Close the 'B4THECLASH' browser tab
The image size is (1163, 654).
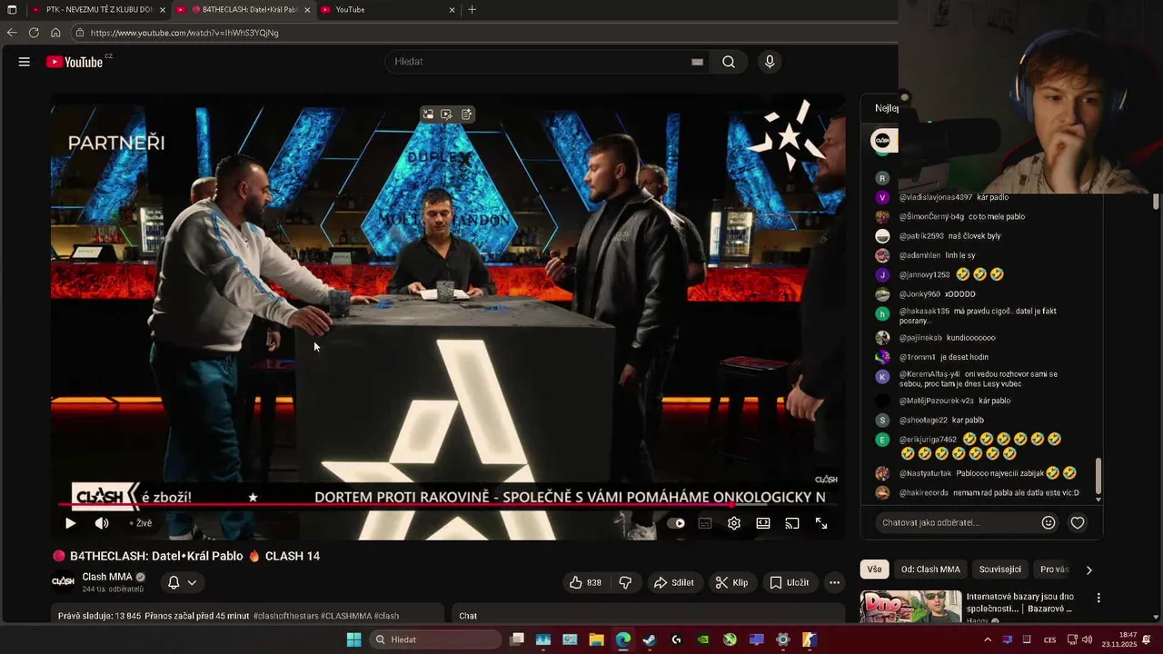(x=307, y=10)
